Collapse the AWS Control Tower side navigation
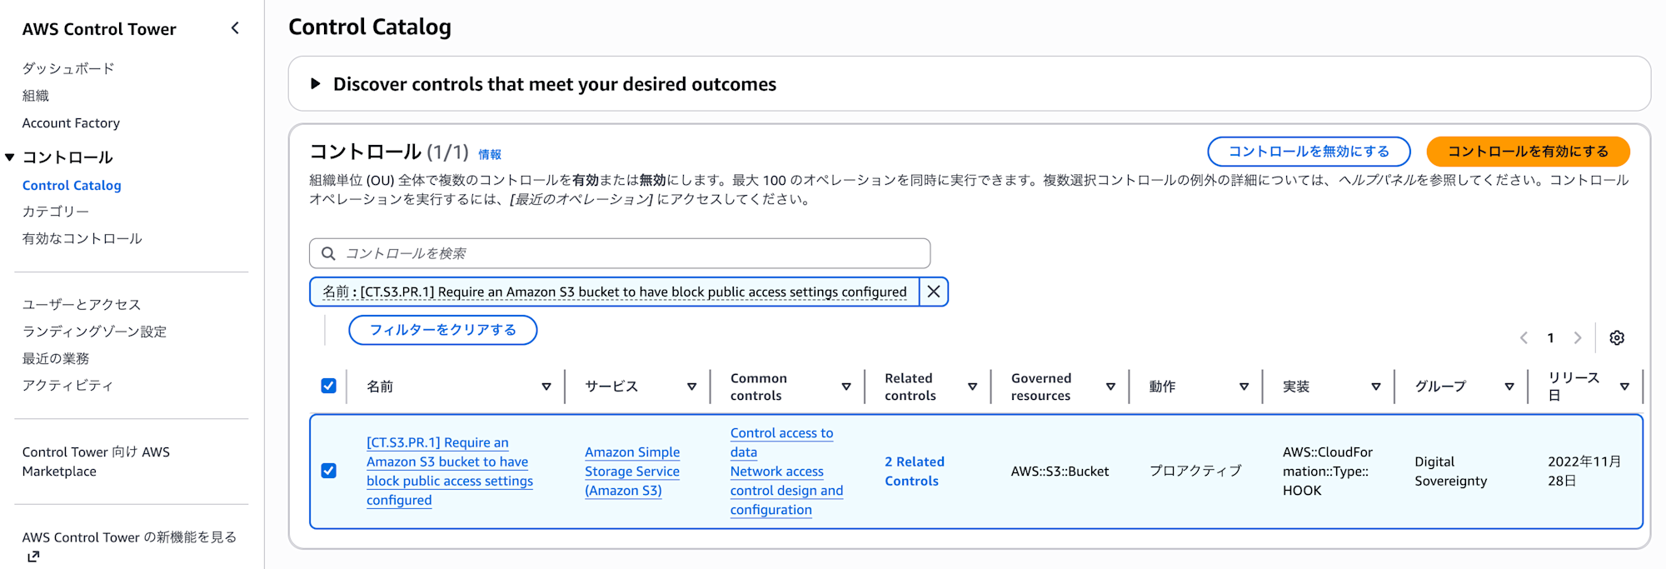The width and height of the screenshot is (1666, 569). tap(235, 28)
